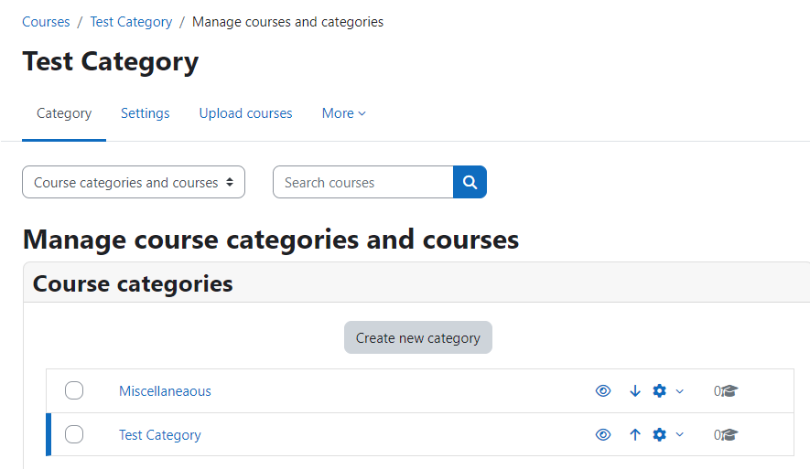The width and height of the screenshot is (810, 469).
Task: Open gear settings for Miscellaneaous category
Action: (660, 391)
